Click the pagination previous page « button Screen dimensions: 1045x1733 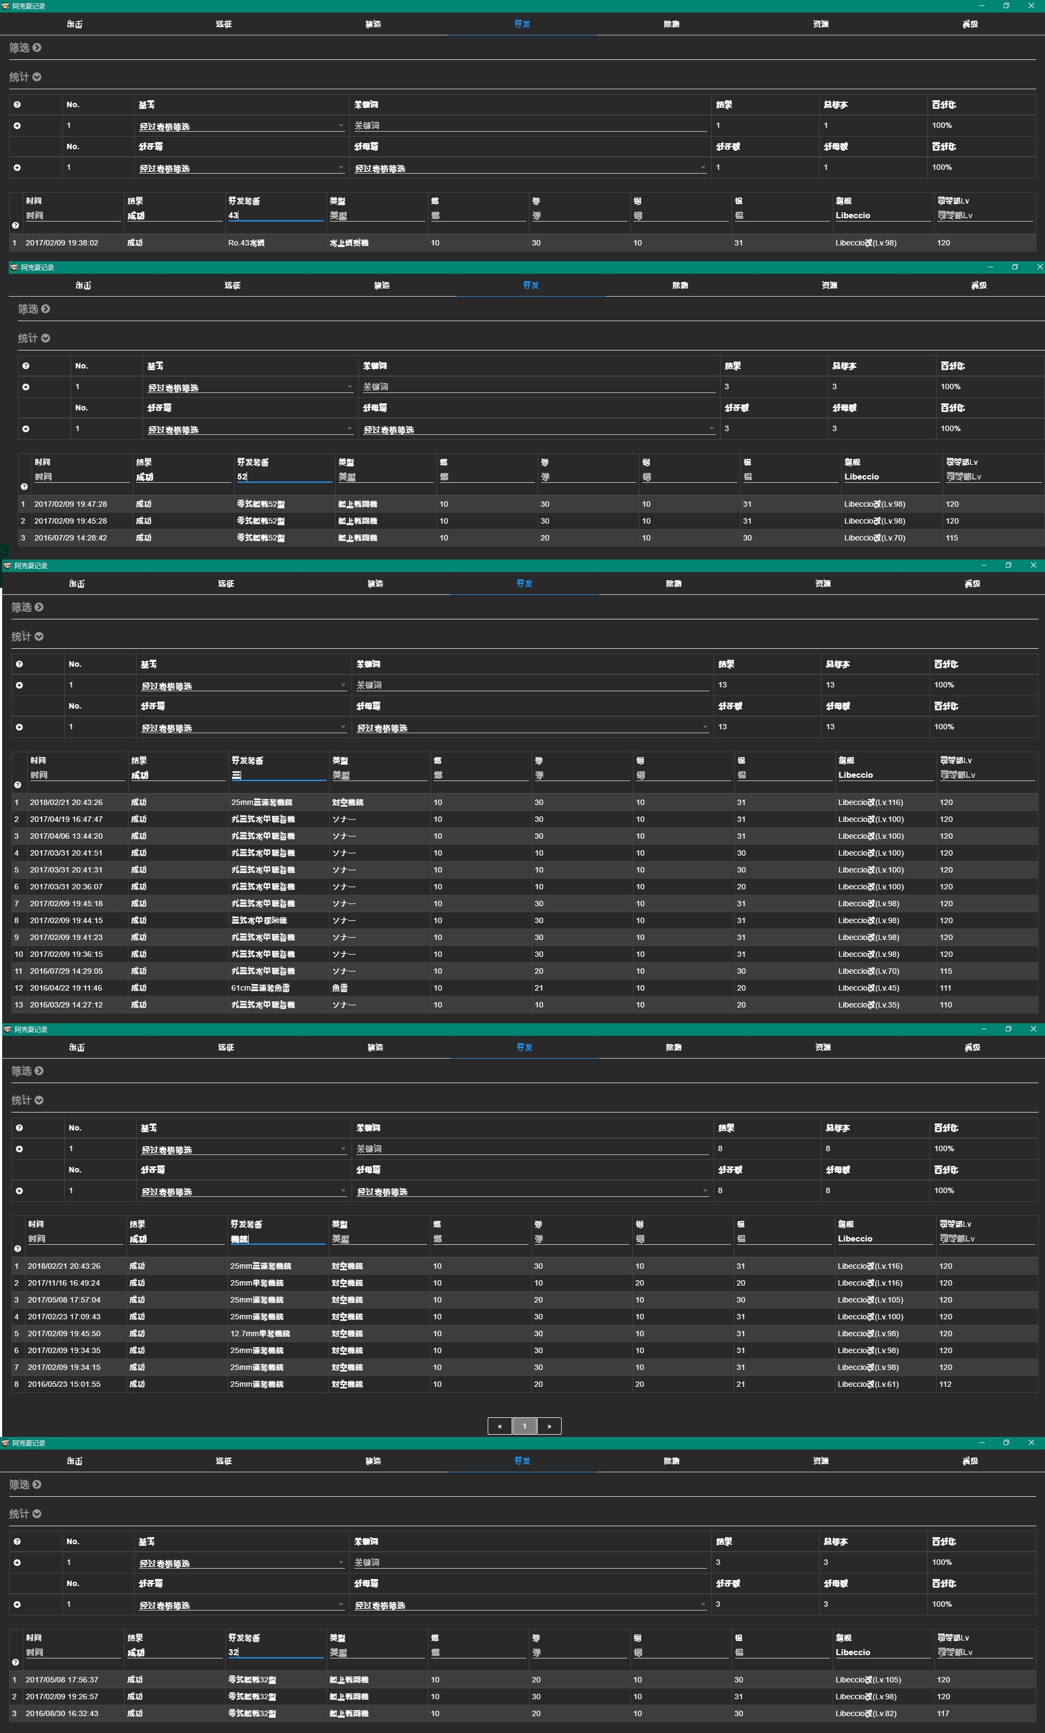(499, 1425)
